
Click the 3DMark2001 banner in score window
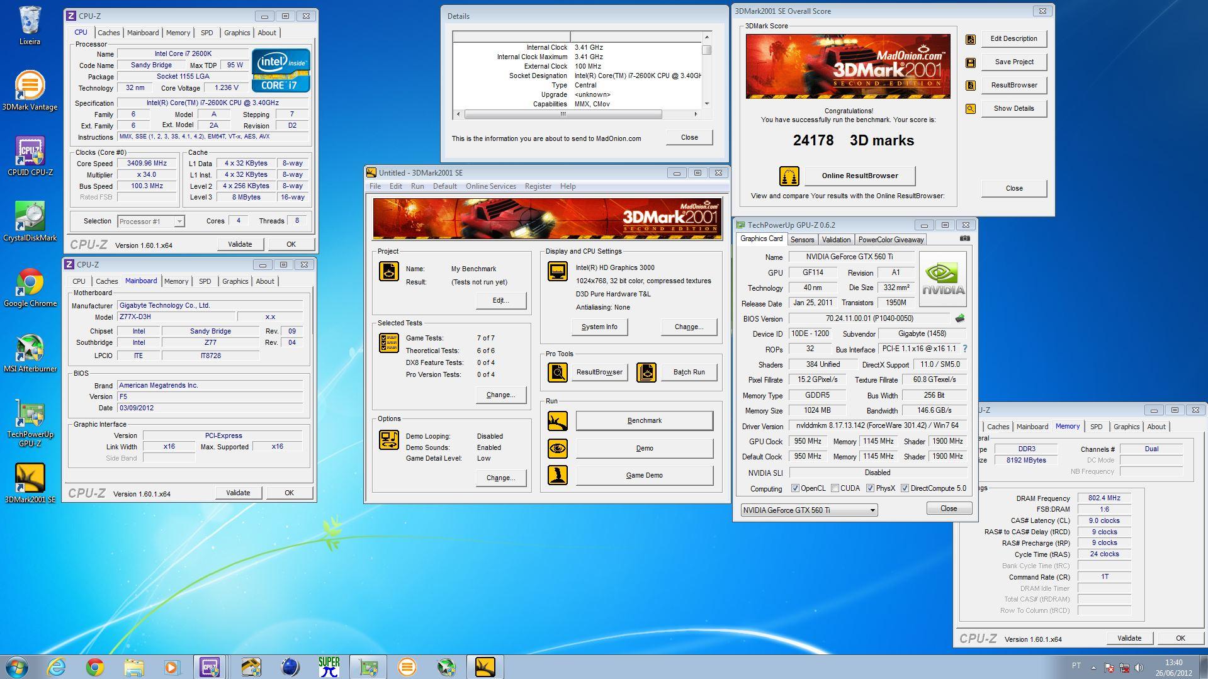(x=848, y=66)
